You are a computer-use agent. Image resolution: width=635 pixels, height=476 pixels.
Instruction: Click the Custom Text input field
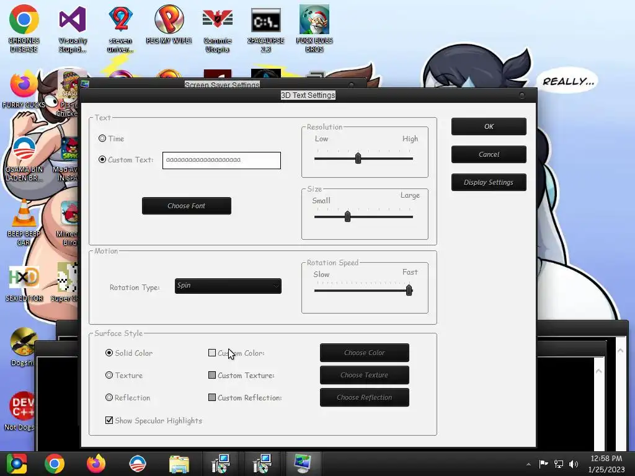tap(221, 161)
